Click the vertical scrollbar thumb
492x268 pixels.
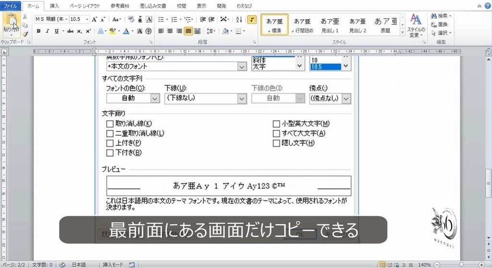click(x=488, y=184)
